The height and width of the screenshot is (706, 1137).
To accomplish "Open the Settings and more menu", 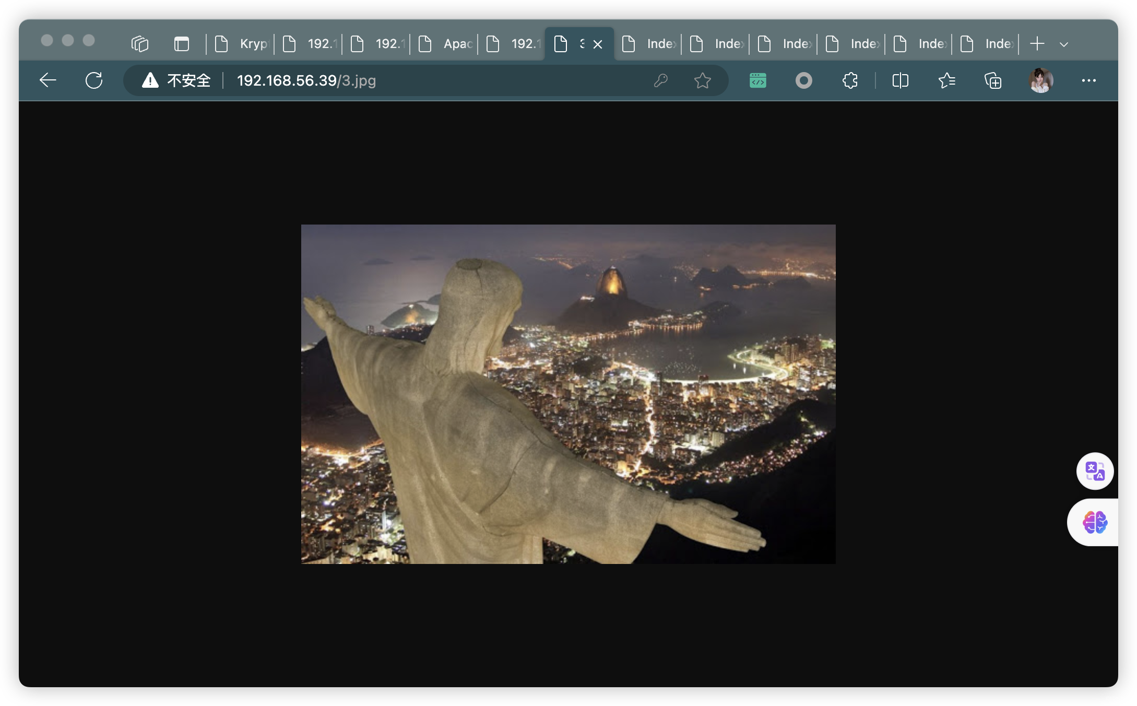I will [x=1088, y=80].
